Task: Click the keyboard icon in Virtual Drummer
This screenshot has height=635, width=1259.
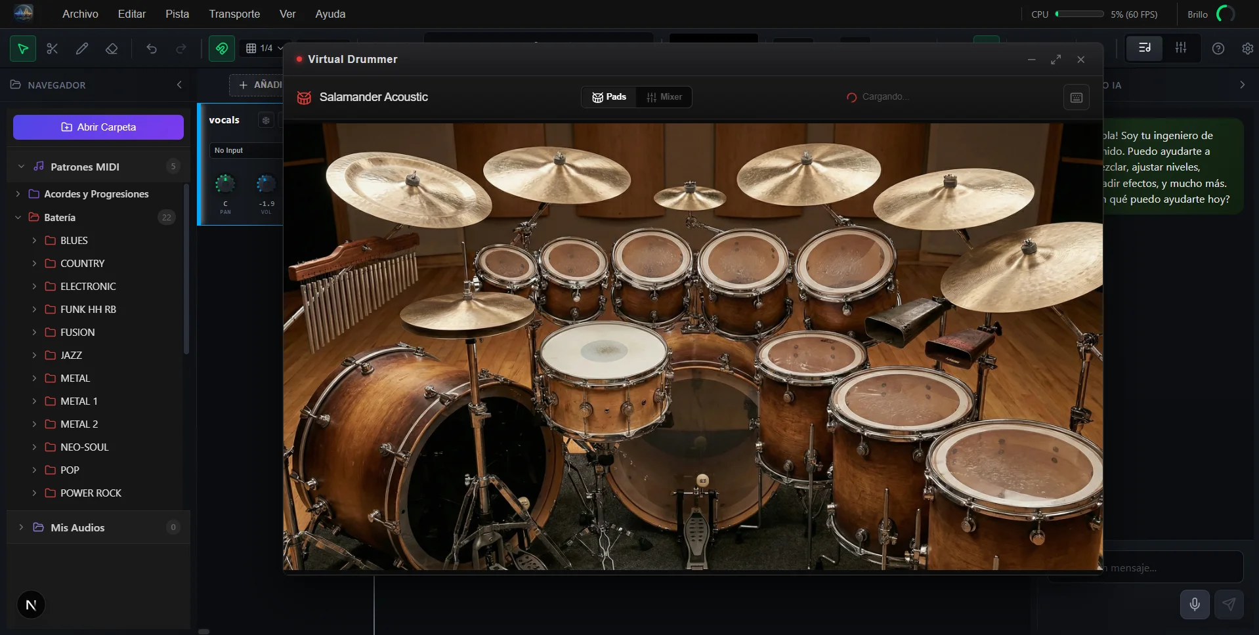Action: (x=1076, y=97)
